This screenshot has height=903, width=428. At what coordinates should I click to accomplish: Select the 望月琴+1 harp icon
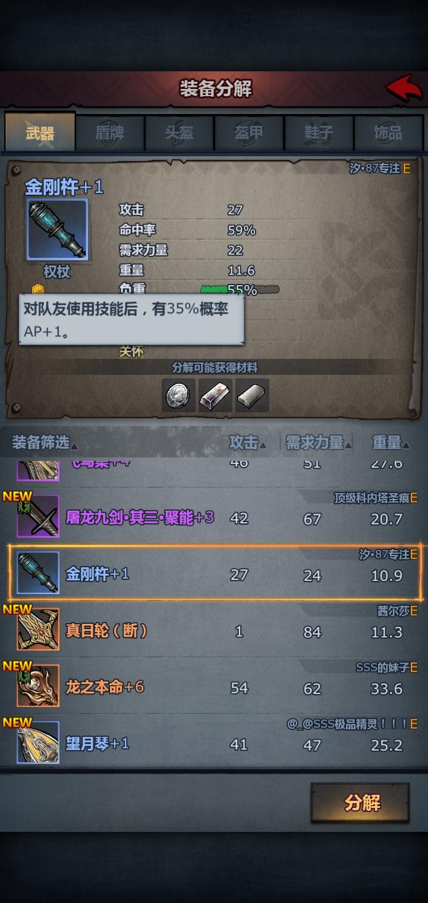(38, 742)
